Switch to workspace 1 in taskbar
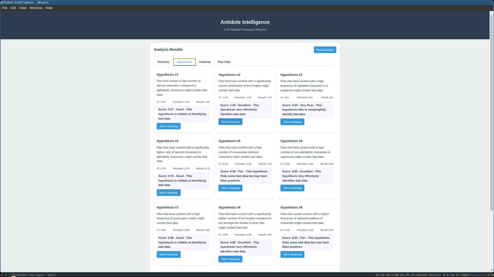Screen dimensions: 494x277 2,275
